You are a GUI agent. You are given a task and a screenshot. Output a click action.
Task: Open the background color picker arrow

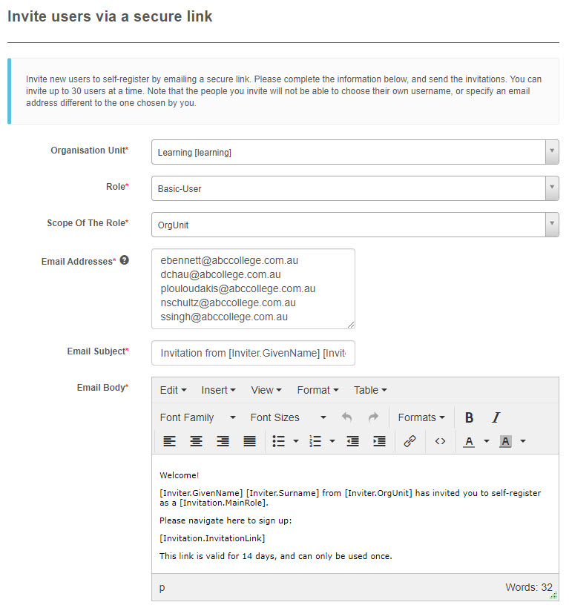pyautogui.click(x=523, y=441)
